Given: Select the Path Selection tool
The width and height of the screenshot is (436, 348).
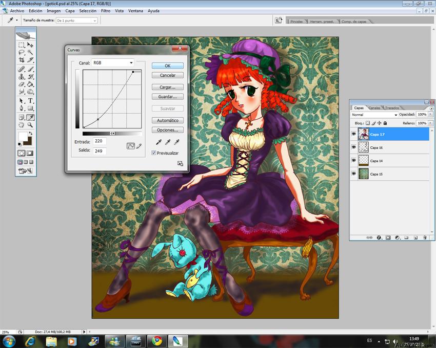Looking at the screenshot, I should click(22, 100).
